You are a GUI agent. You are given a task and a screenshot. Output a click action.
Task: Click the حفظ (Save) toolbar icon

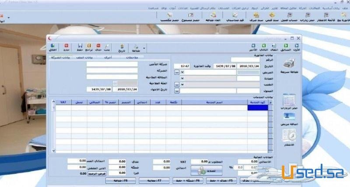[80, 47]
